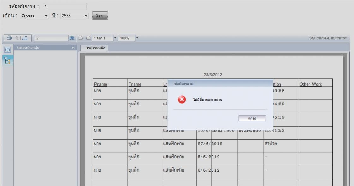Click the ข้อผิดพลาด dialog title bar
Viewport: 354px width, 186px height.
click(x=220, y=83)
